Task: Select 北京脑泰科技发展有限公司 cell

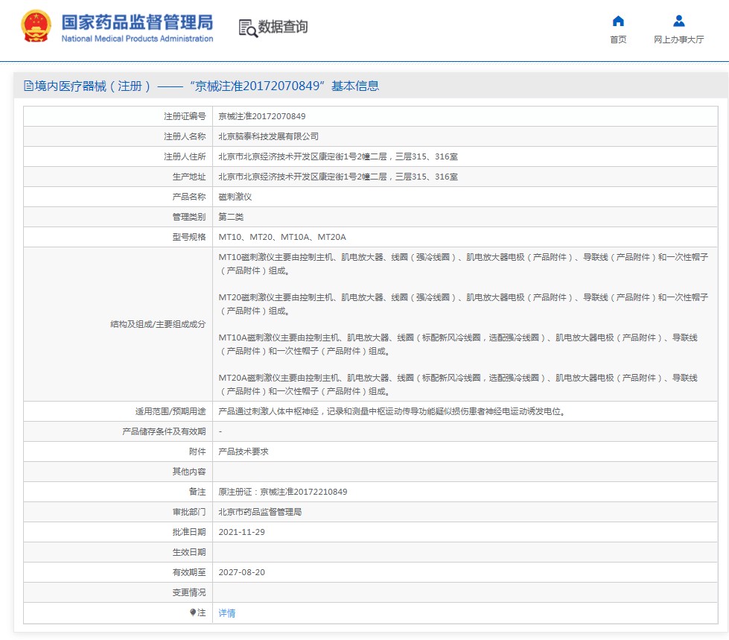Action: (268, 136)
